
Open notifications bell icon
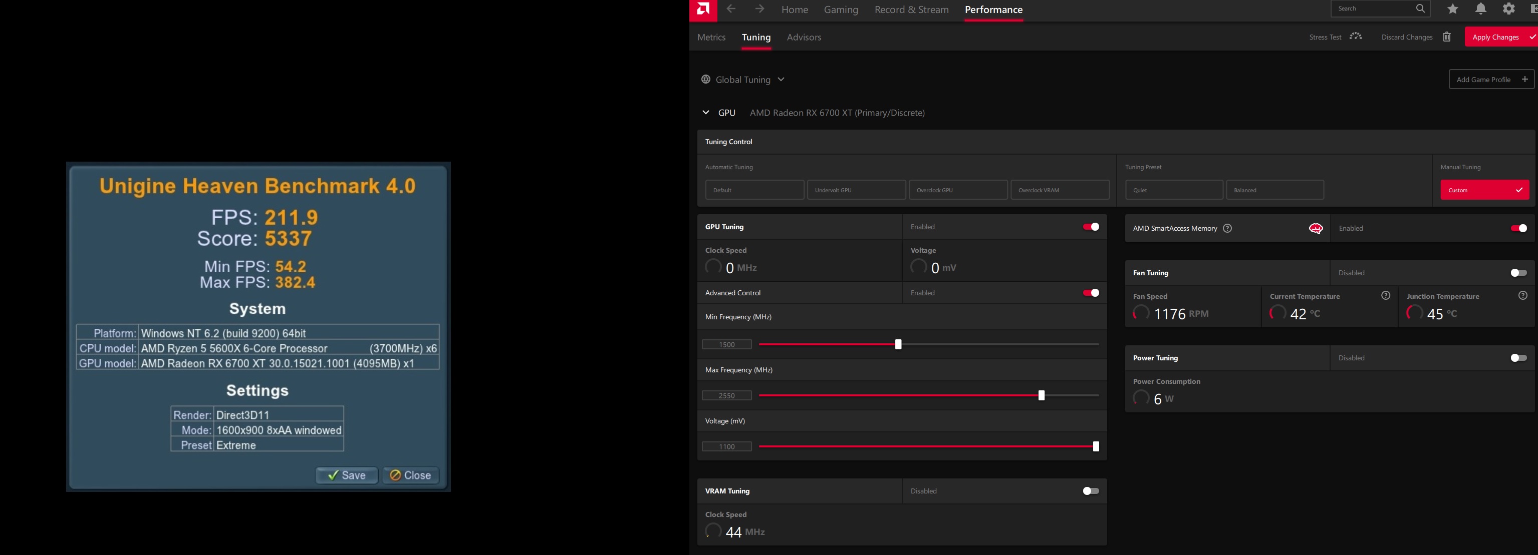coord(1481,9)
